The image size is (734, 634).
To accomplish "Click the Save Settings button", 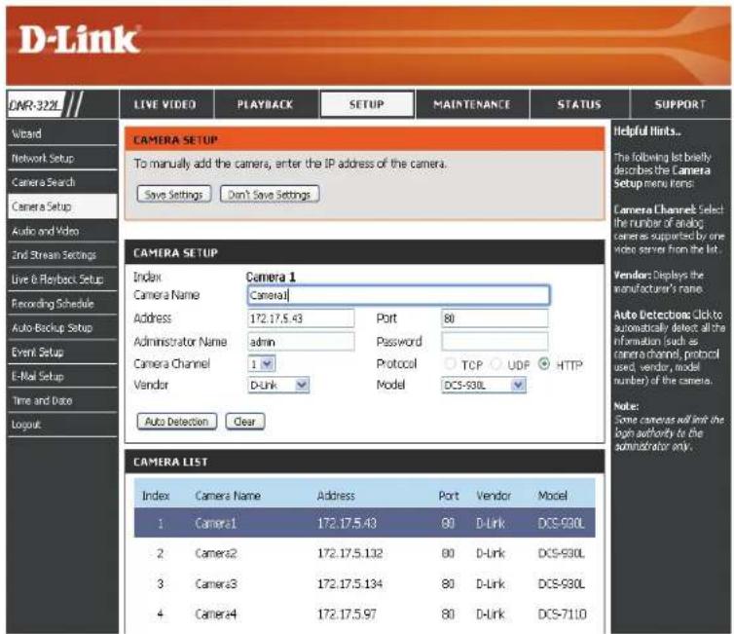I will point(174,195).
